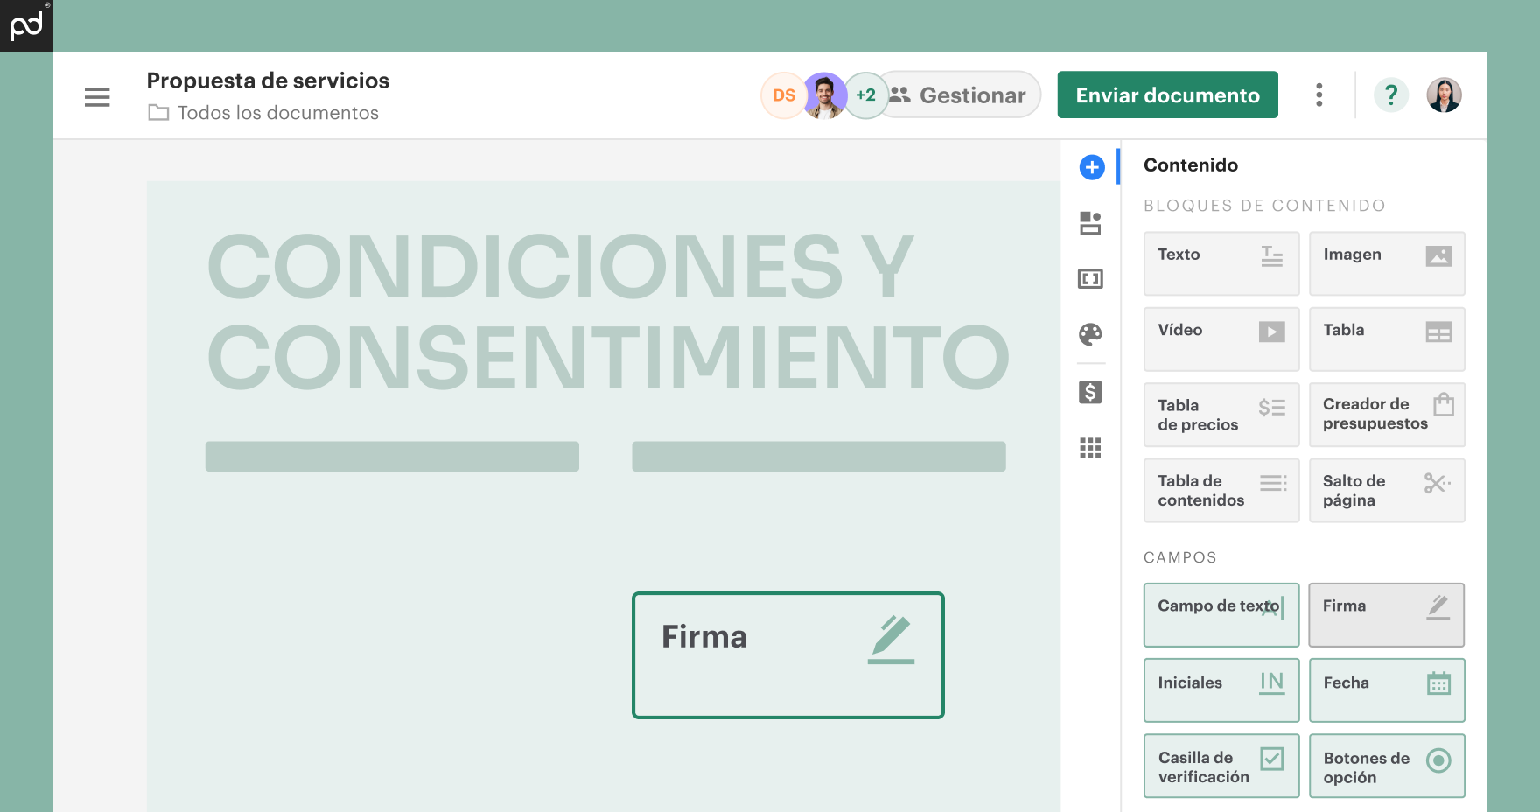Click the DS recipient avatar
1540x812 pixels.
(x=783, y=95)
